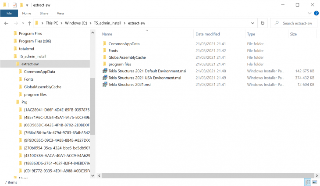Switch to Details view layout
This screenshot has height=186, width=320.
click(x=308, y=182)
